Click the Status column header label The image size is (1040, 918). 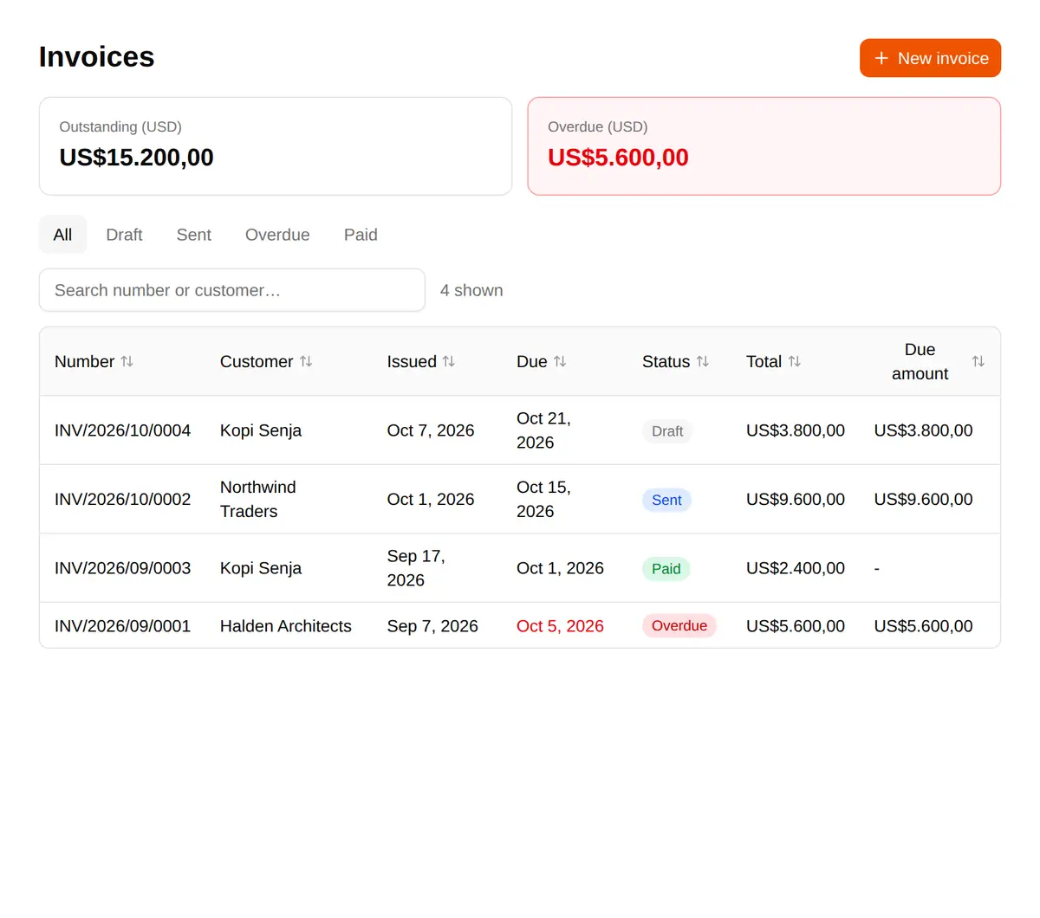(666, 361)
